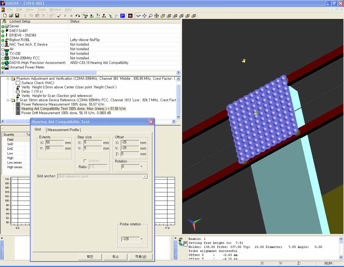Open the Tools menu
Viewport: 344px width, 267px height.
tap(41, 9)
